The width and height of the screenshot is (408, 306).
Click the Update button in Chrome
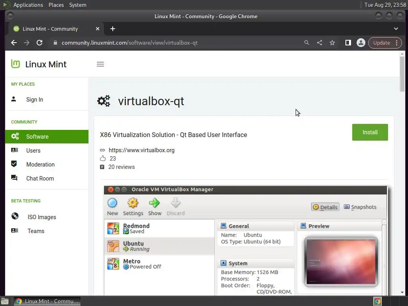381,43
